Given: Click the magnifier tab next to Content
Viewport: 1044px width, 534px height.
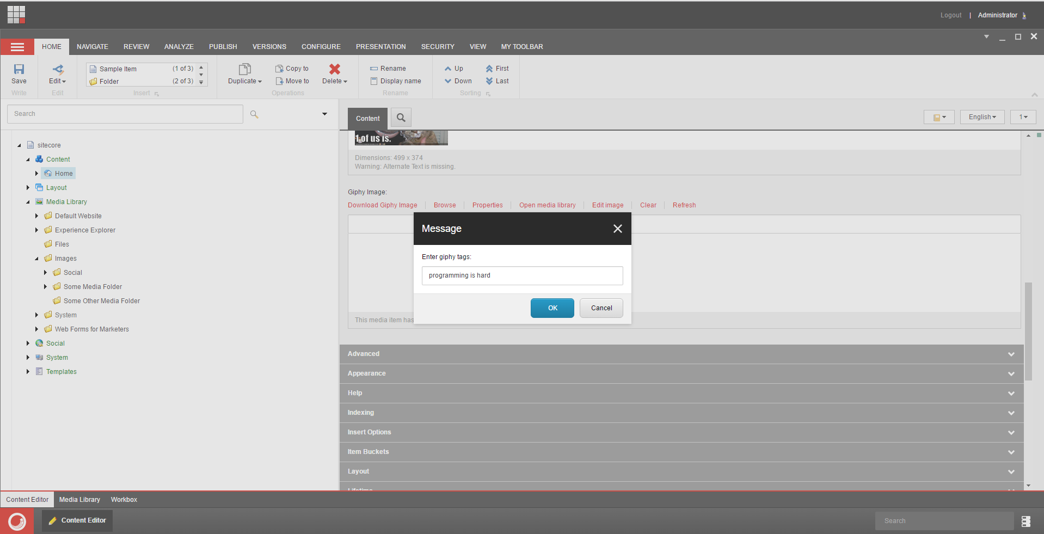Looking at the screenshot, I should 401,118.
